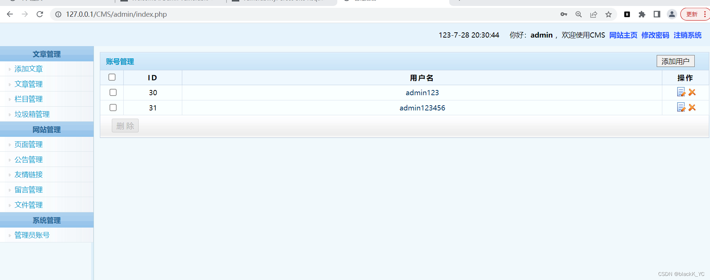Select the ID cell 31
This screenshot has width=710, height=280.
pos(153,108)
